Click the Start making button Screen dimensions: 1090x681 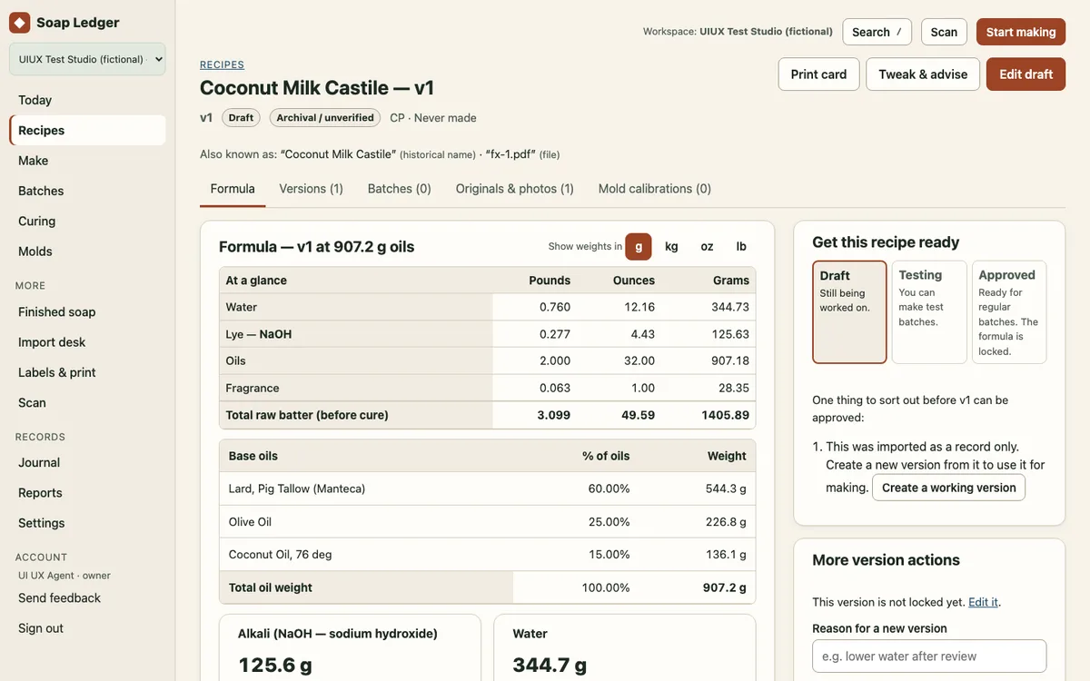point(1021,32)
